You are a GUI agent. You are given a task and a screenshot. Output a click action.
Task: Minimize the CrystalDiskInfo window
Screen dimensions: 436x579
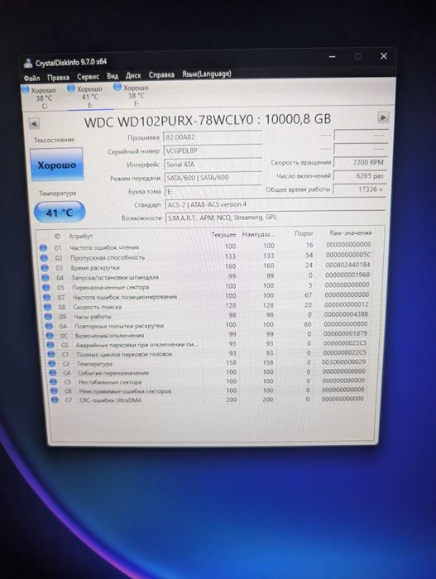coord(333,57)
